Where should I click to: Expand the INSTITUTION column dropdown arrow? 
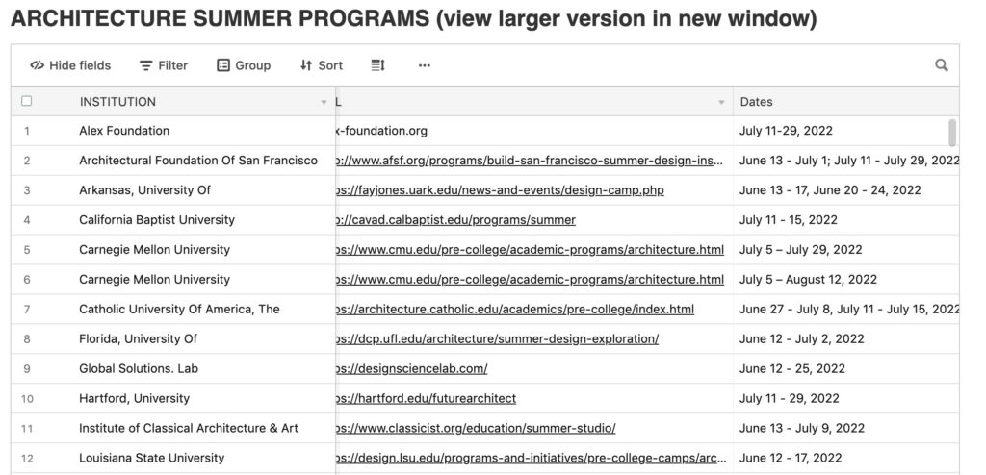324,102
